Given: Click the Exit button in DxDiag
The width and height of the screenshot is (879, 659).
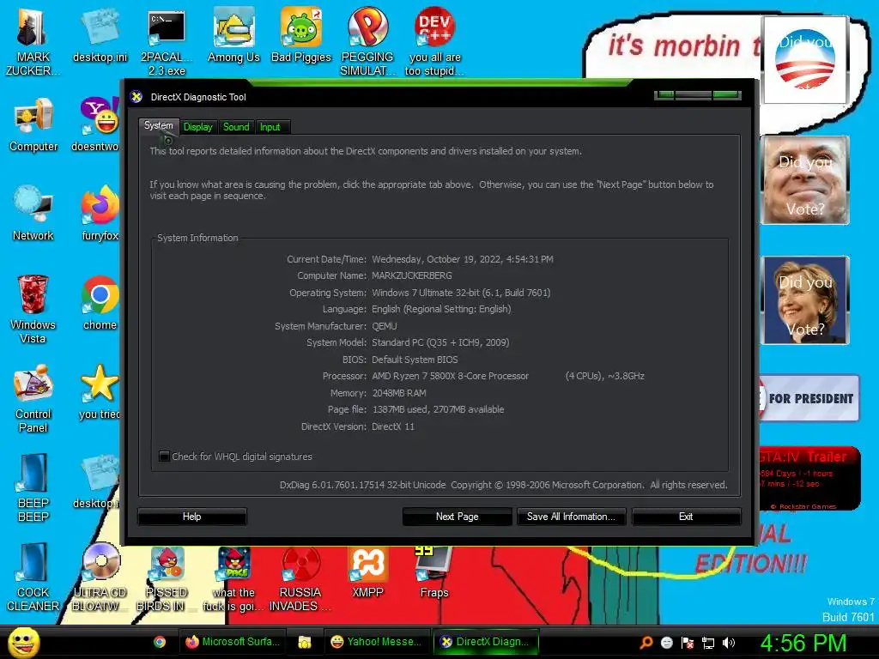Looking at the screenshot, I should pyautogui.click(x=686, y=517).
